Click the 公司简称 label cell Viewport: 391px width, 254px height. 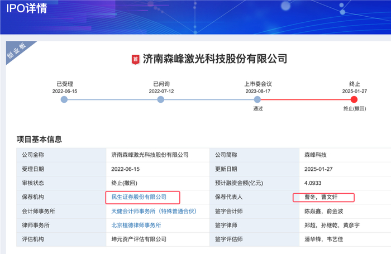tap(254, 155)
